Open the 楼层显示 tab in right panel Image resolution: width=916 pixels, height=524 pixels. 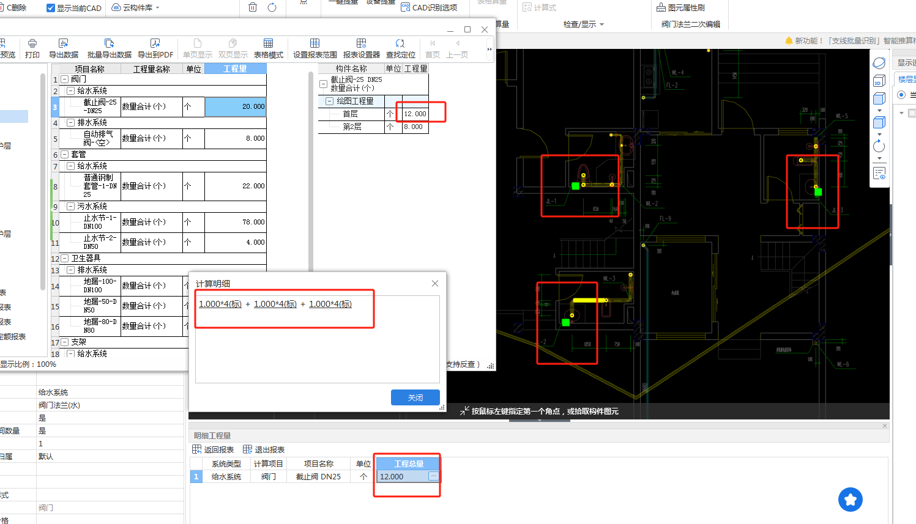point(906,79)
